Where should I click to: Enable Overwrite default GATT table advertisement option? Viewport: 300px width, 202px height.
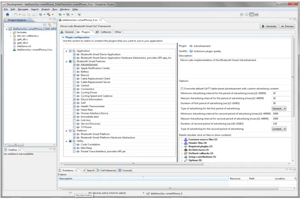[182, 88]
